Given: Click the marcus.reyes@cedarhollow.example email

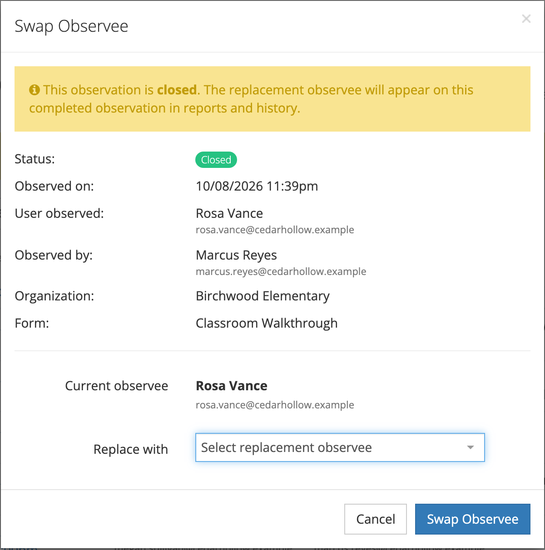Looking at the screenshot, I should [x=281, y=271].
